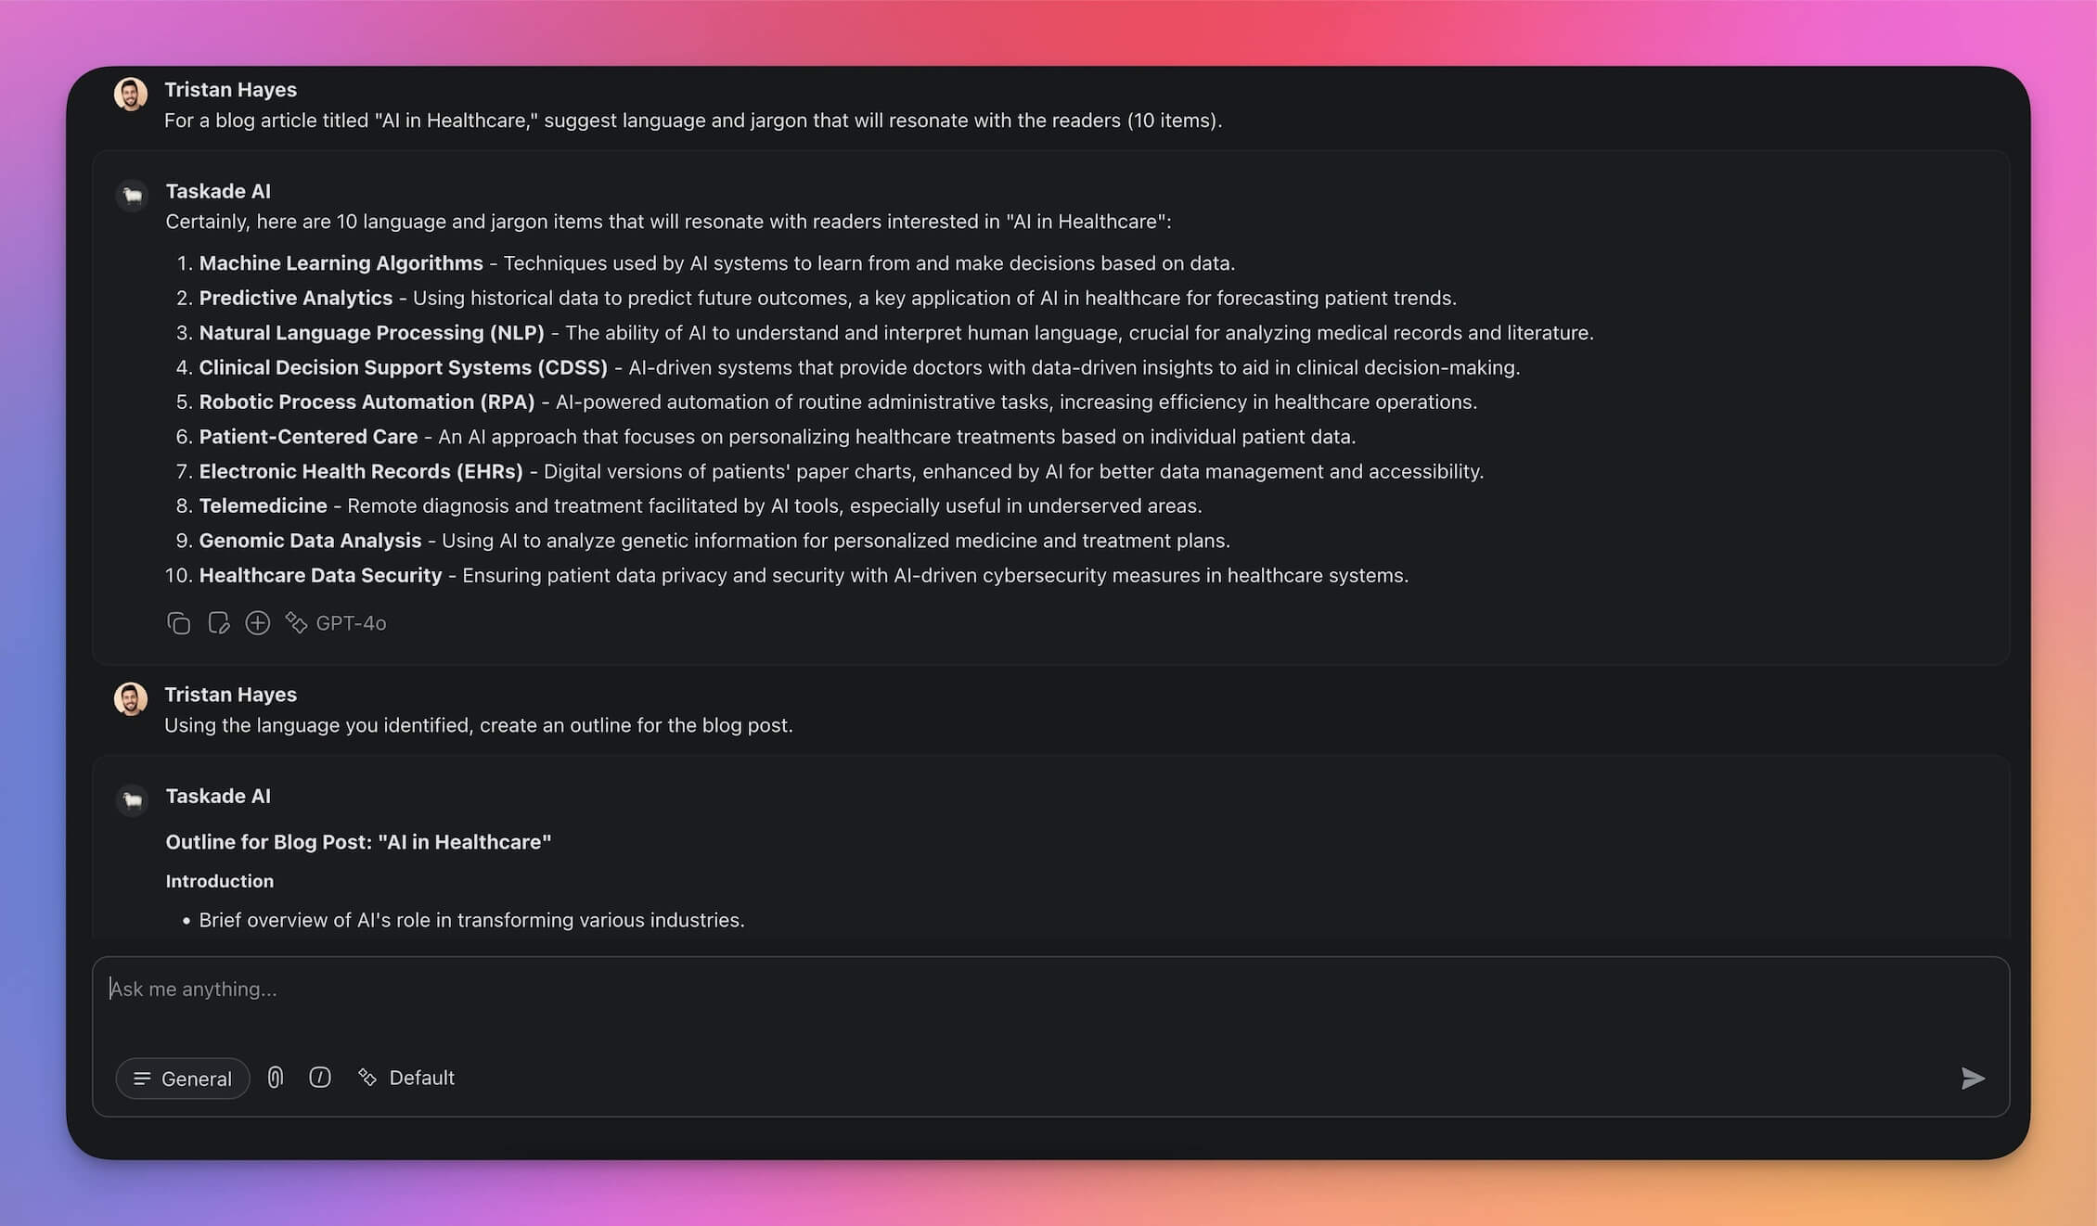Click the Healthcare Data Security list item
Screen dimensions: 2097x1226
click(x=320, y=576)
